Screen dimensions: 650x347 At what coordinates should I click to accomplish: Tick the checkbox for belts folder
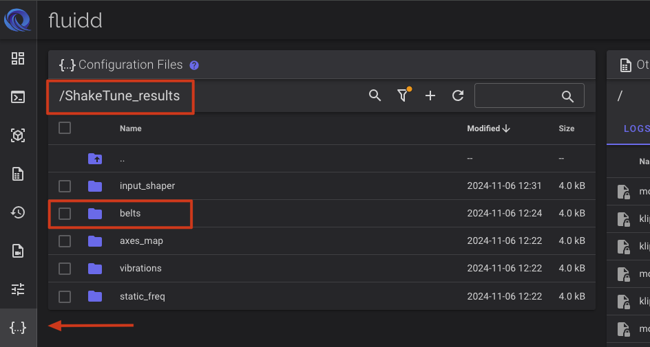pyautogui.click(x=65, y=214)
